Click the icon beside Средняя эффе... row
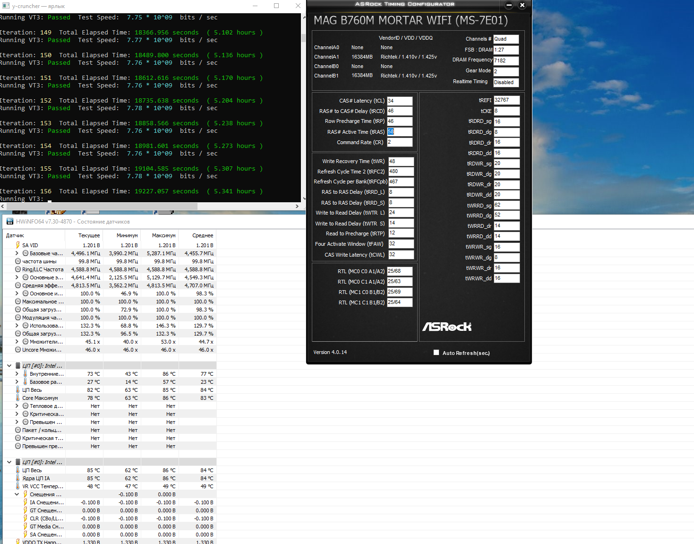 click(18, 285)
